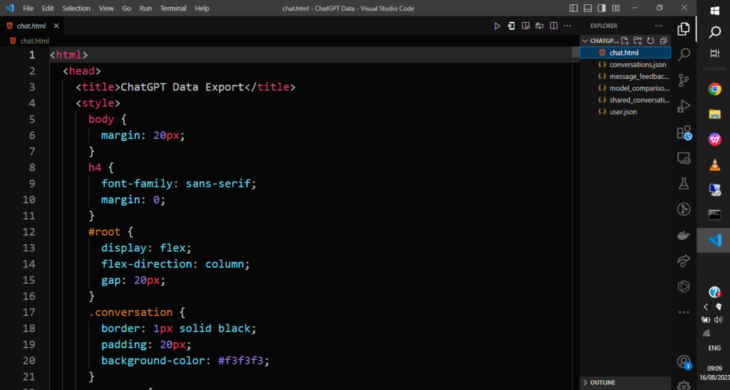The width and height of the screenshot is (730, 390).
Task: Open VLC media player from taskbar
Action: (x=714, y=164)
